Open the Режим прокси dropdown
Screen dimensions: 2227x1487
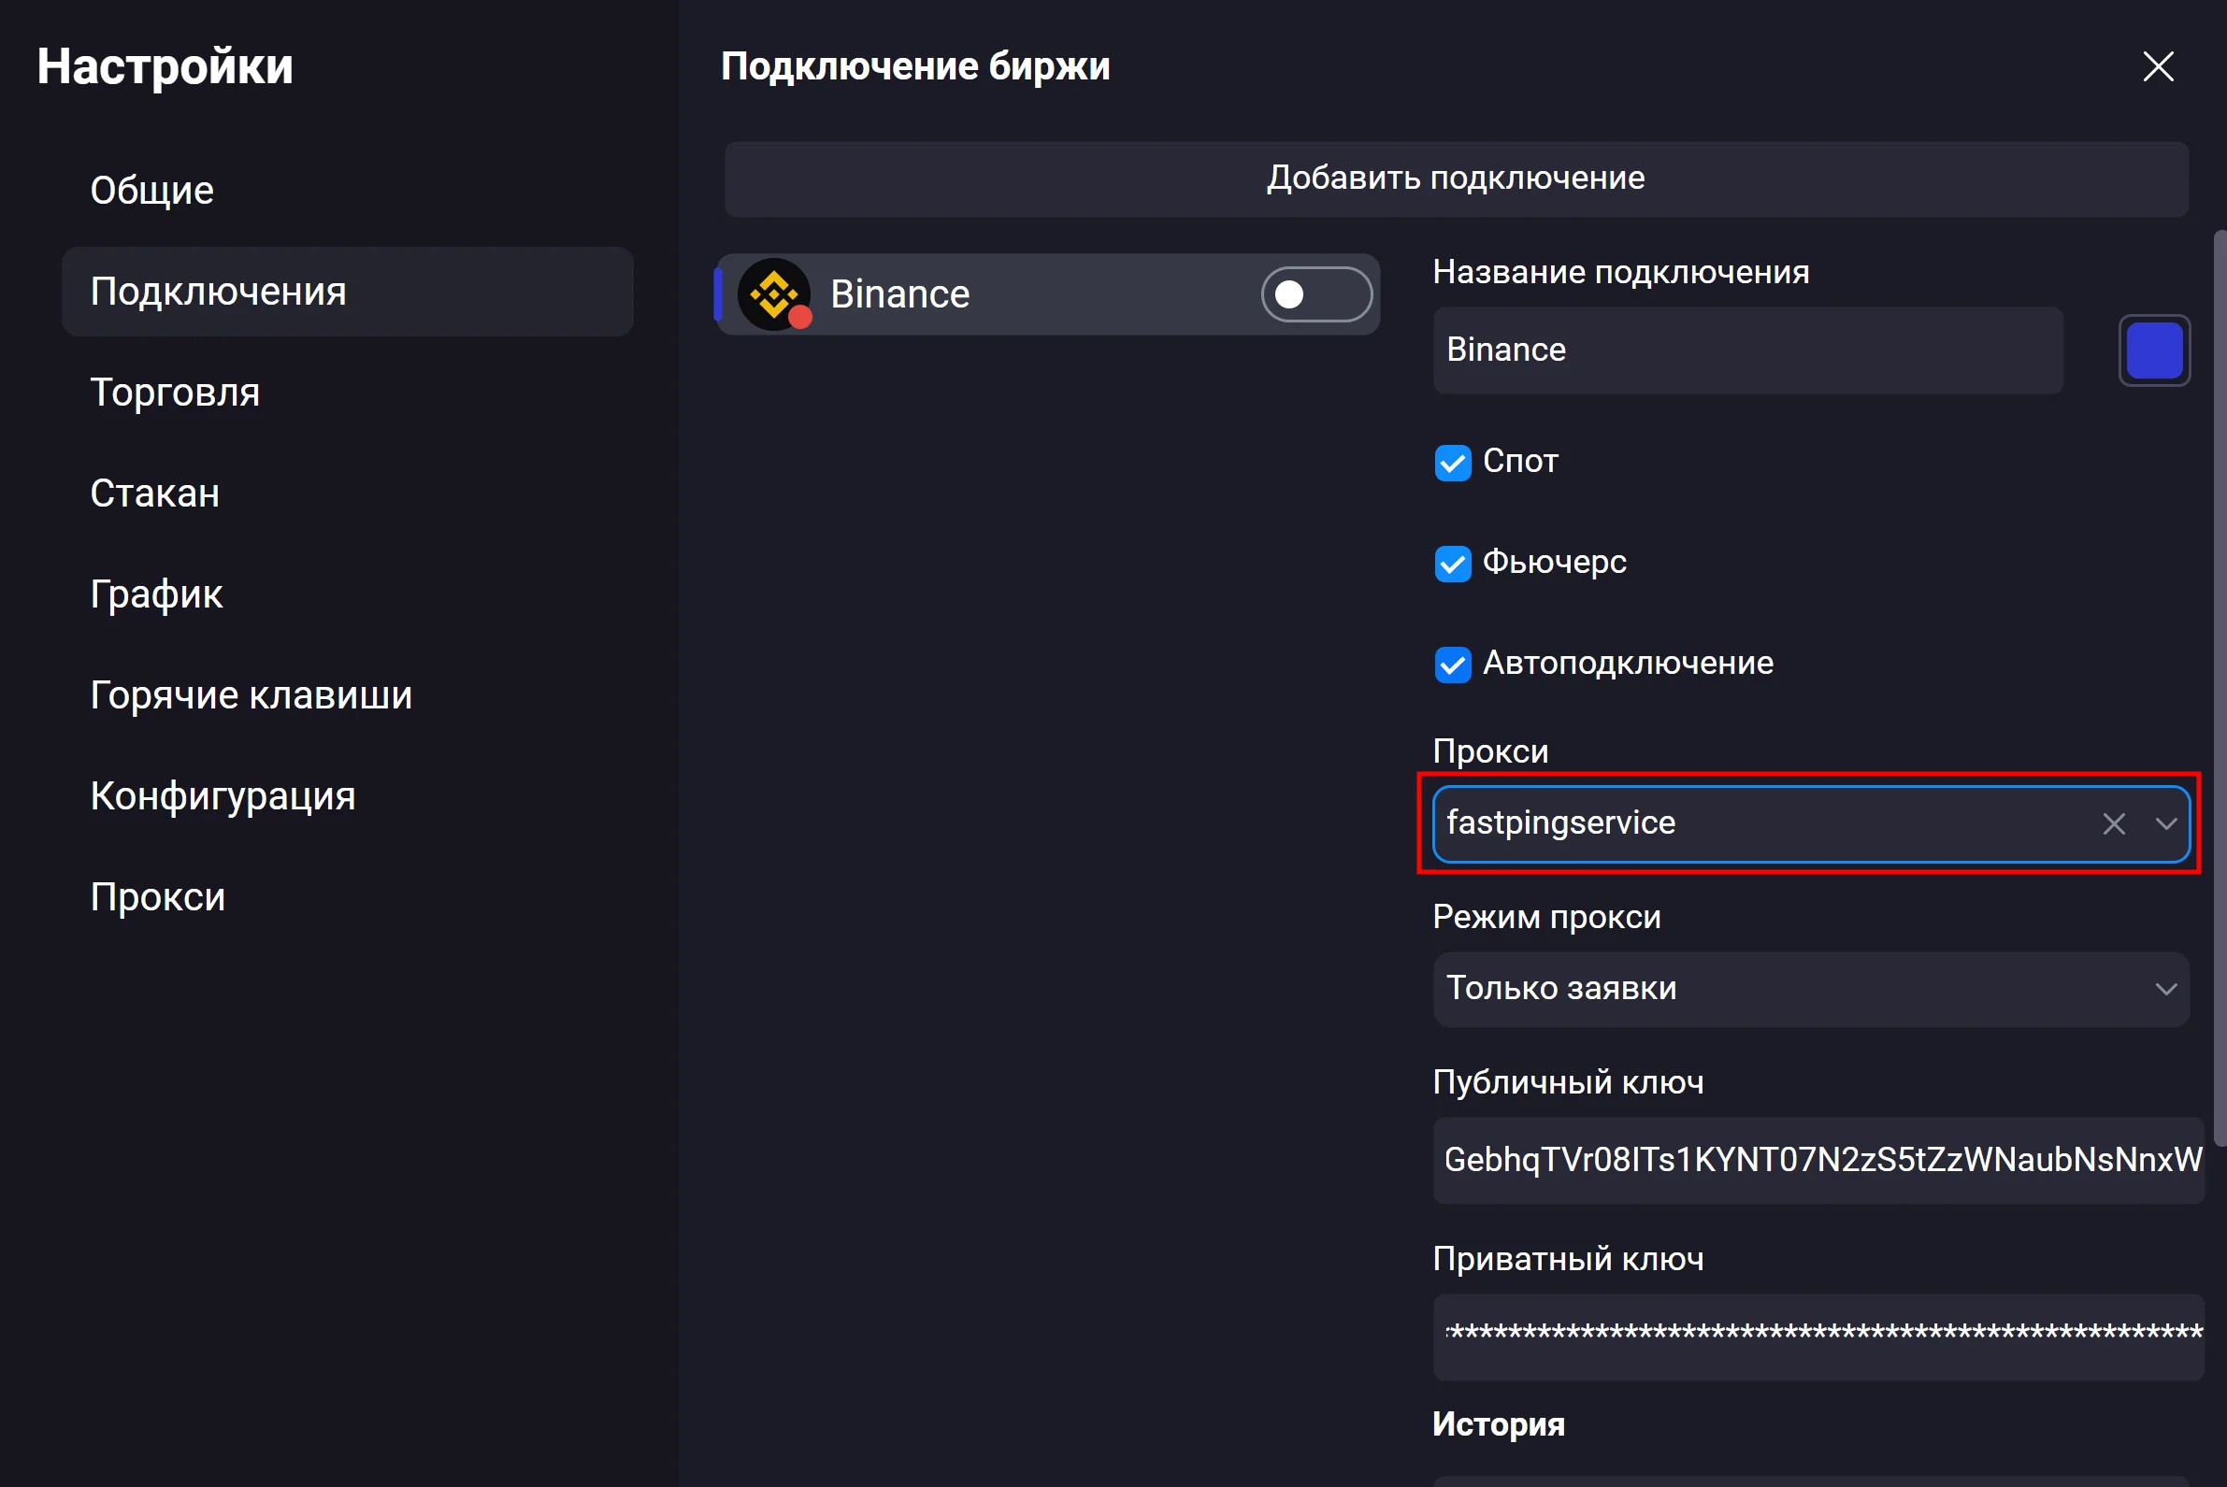point(1810,988)
